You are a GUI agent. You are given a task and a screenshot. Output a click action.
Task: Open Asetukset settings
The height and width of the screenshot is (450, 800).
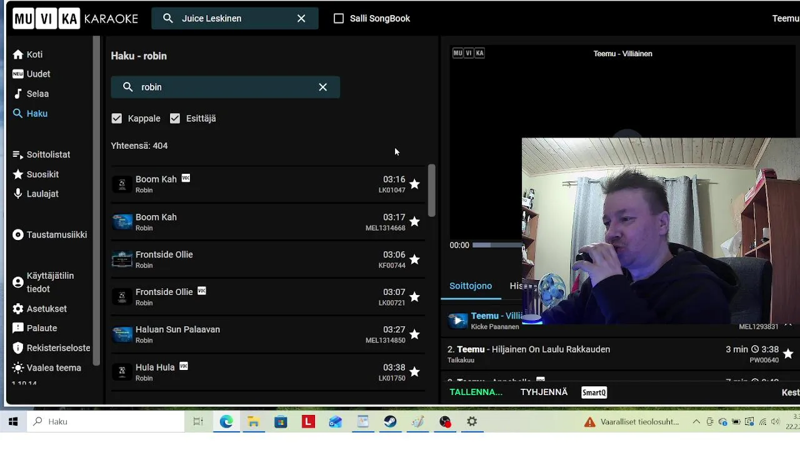[39, 309]
